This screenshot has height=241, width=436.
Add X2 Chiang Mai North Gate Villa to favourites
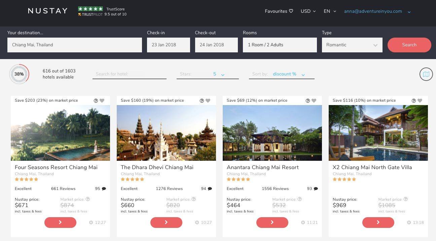click(420, 100)
